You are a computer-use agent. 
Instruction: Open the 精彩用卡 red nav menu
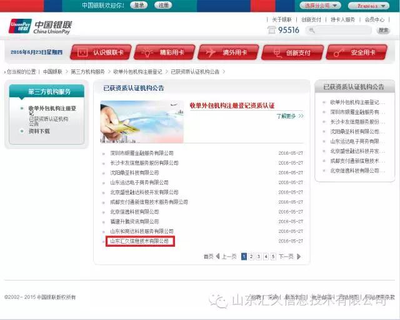pos(164,53)
